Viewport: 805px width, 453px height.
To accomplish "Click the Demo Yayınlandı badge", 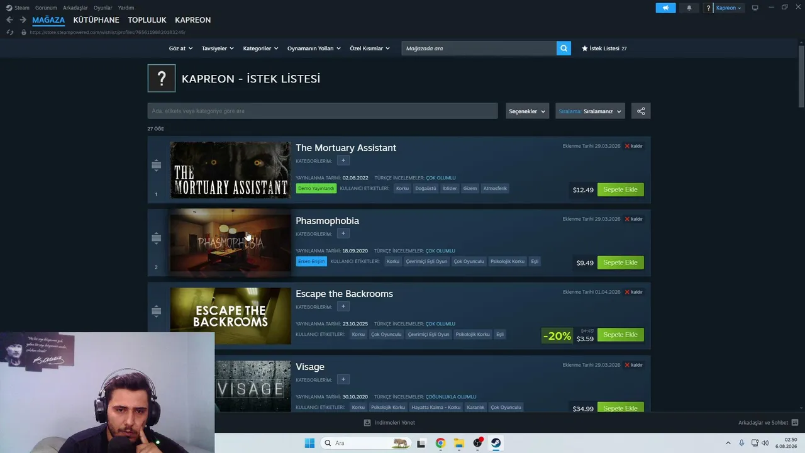I will (316, 188).
